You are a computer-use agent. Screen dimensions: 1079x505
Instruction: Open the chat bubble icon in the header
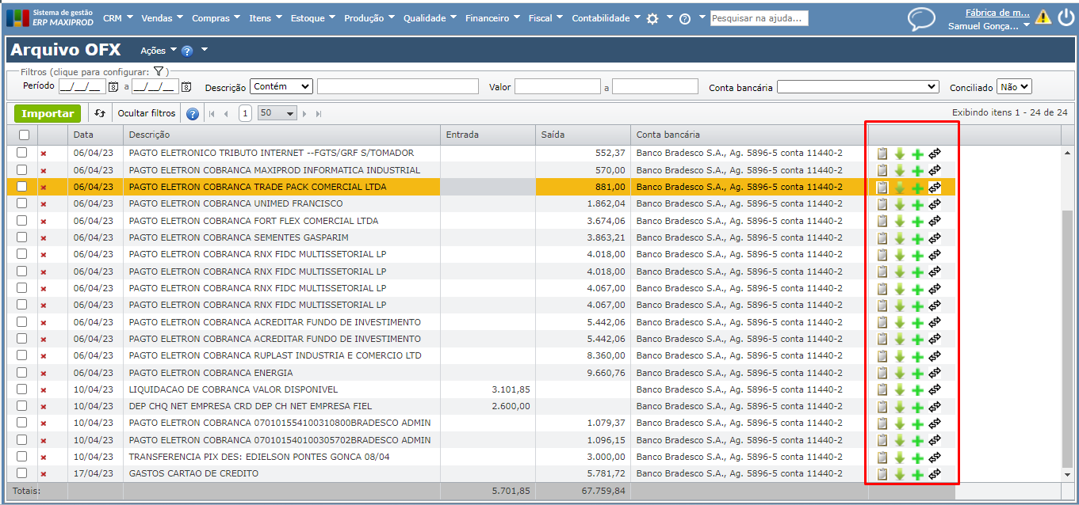coord(921,18)
